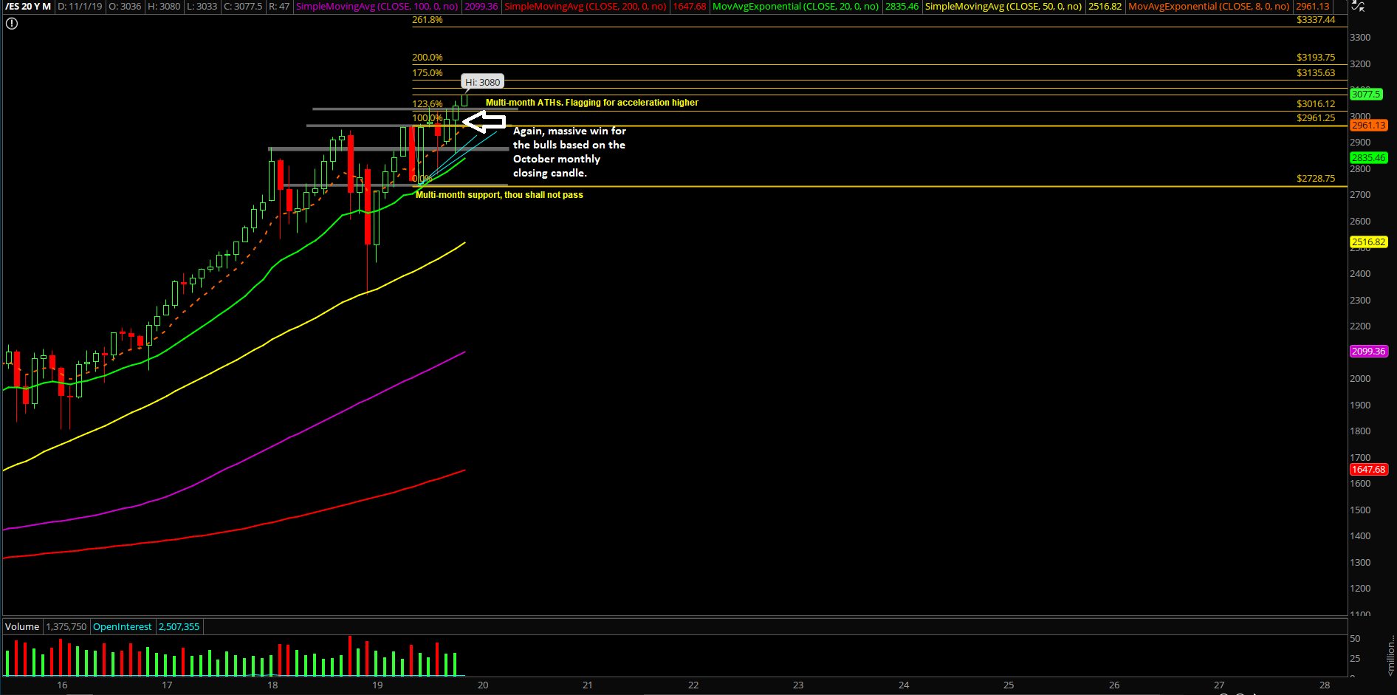Click the 175.0% Fibonacci level label
This screenshot has width=1397, height=695.
[x=428, y=73]
